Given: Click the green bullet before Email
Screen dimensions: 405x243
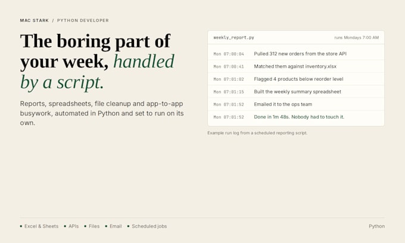Looking at the screenshot, I should (x=106, y=226).
